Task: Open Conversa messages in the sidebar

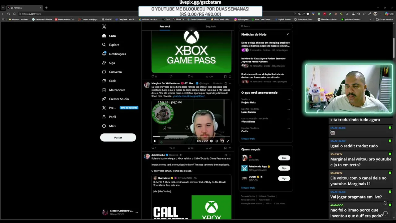Action: (x=112, y=72)
